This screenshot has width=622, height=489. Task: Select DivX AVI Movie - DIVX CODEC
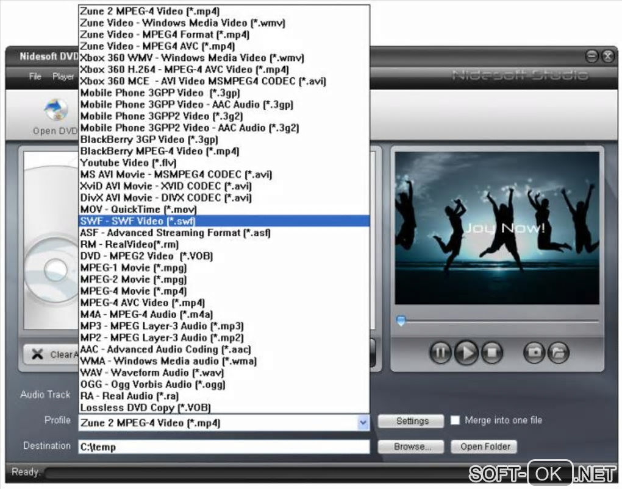(x=224, y=198)
